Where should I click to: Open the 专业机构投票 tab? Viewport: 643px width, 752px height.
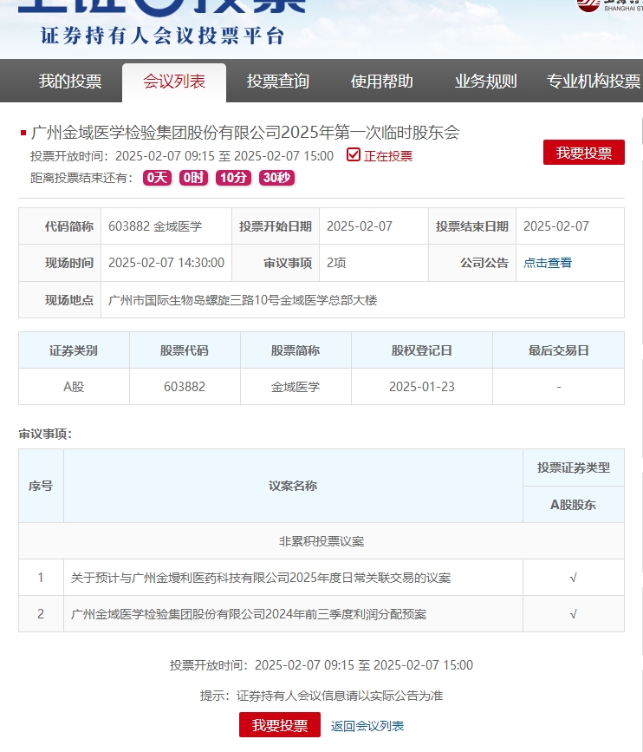tap(594, 81)
